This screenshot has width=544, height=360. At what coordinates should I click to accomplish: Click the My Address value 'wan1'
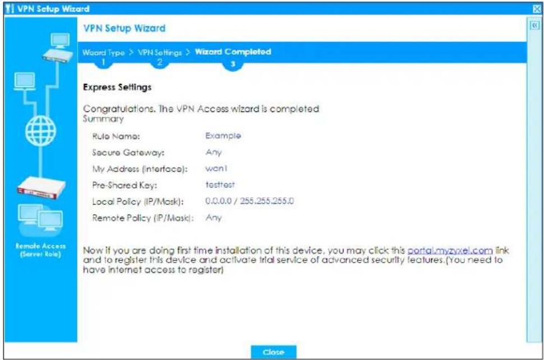pos(216,169)
